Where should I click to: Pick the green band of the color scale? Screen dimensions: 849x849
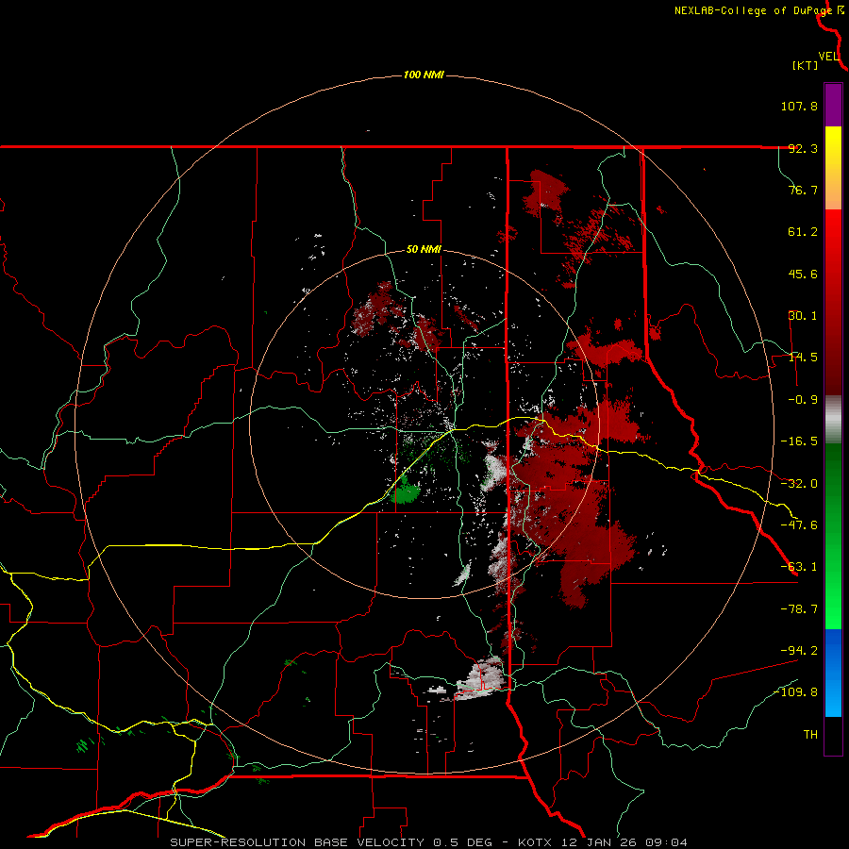(833, 536)
